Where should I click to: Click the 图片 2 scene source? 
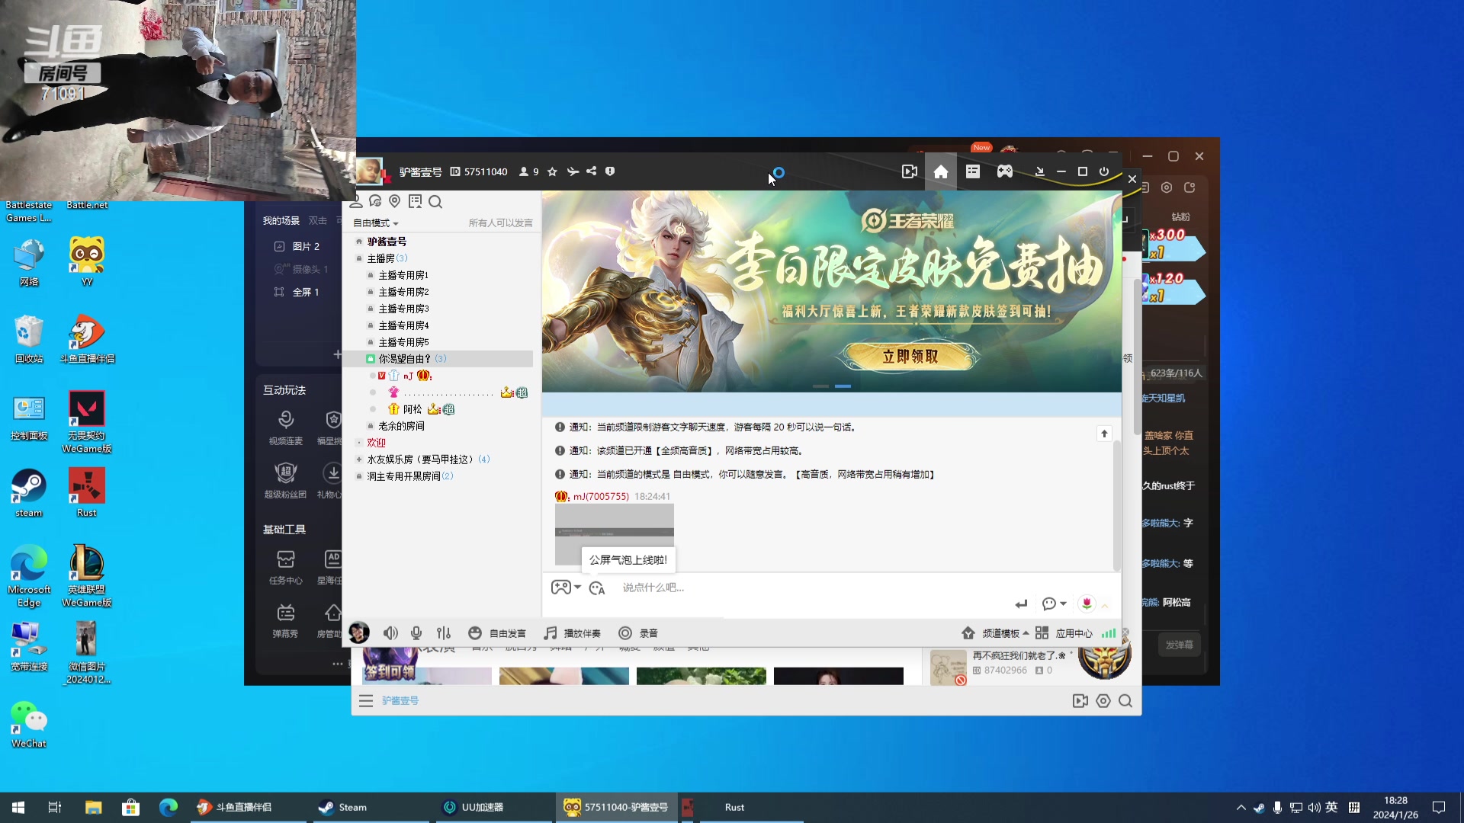pos(306,246)
